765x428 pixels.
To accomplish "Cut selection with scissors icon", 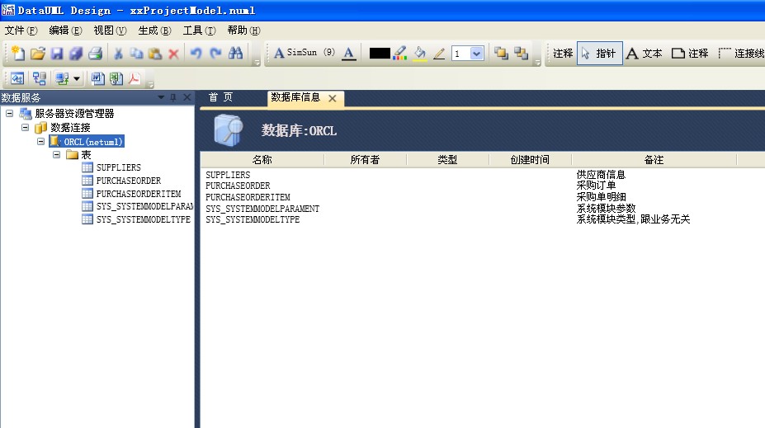I will pos(118,53).
